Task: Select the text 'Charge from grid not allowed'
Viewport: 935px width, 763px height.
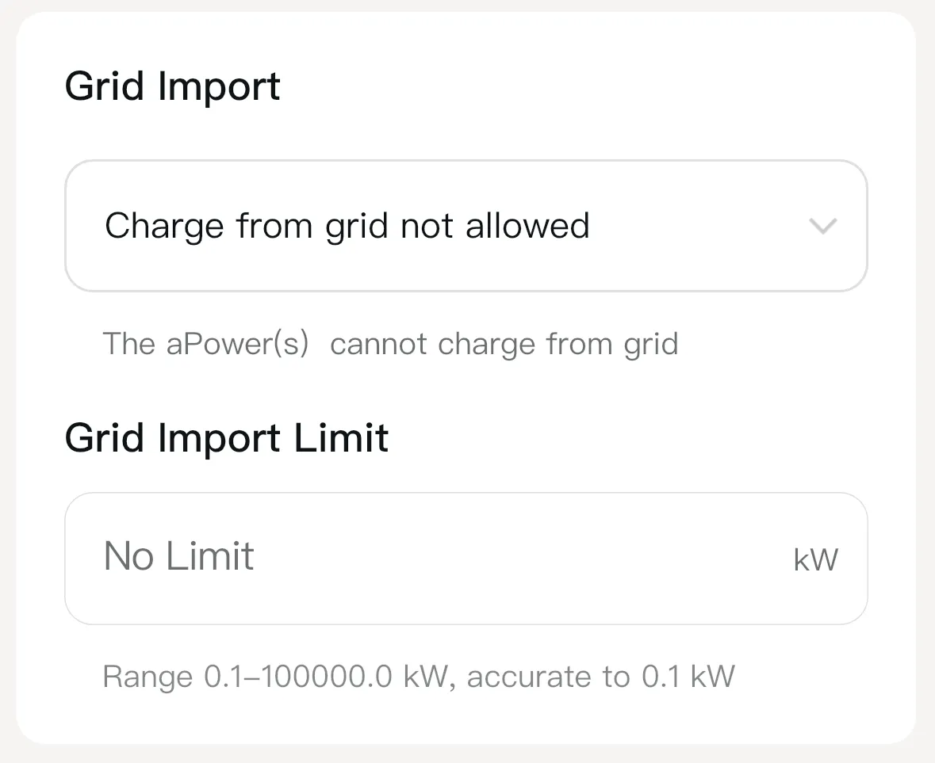Action: pyautogui.click(x=347, y=226)
